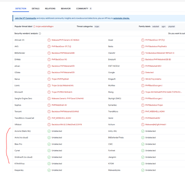Click the Varist vendor name

pyautogui.click(x=111, y=118)
